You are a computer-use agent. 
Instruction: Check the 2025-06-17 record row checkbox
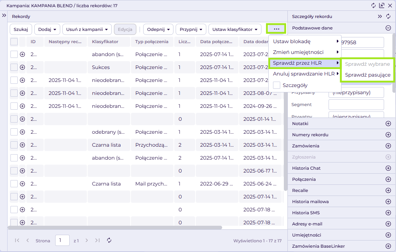coord(14,171)
